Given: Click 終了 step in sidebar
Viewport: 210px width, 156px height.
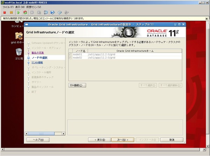Looking at the screenshot, I should pyautogui.click(x=34, y=92).
